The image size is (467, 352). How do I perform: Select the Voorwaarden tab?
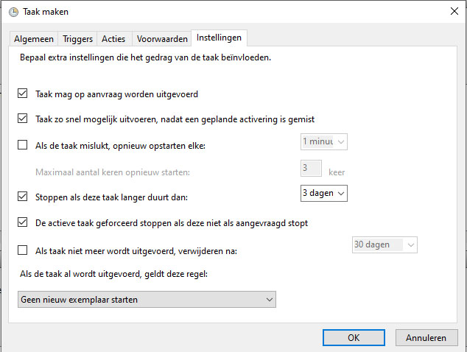pos(162,39)
